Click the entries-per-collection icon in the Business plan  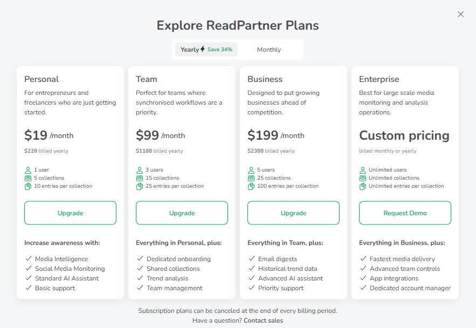251,186
